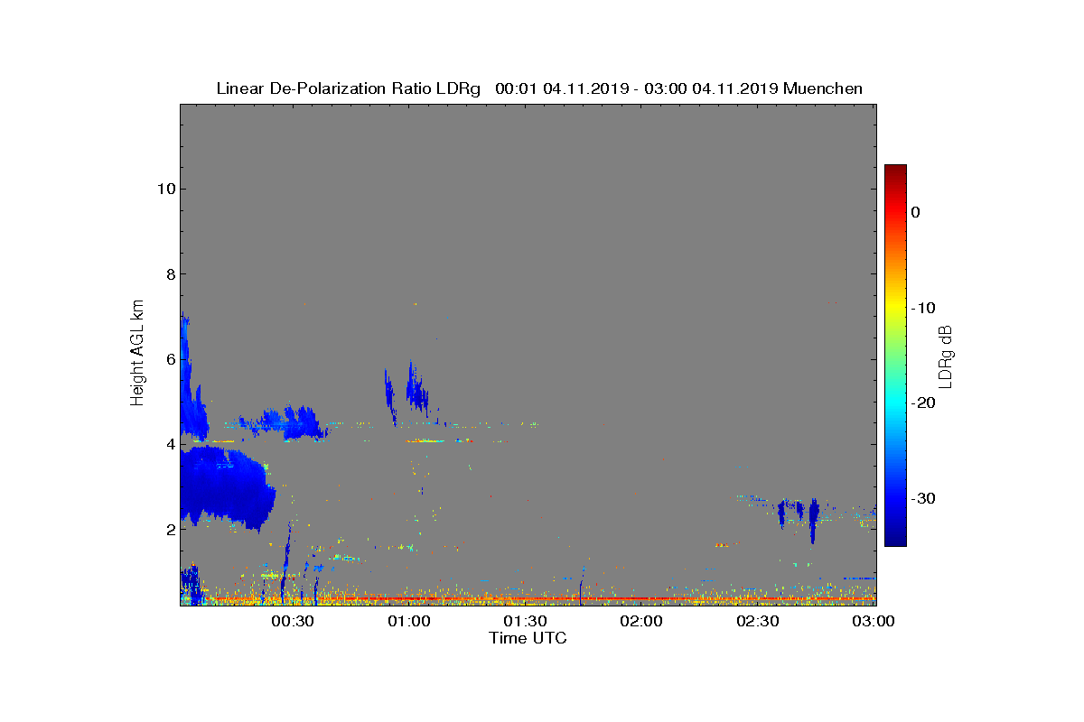Click the 00:30 time tick label
1084x722 pixels.
click(x=293, y=621)
